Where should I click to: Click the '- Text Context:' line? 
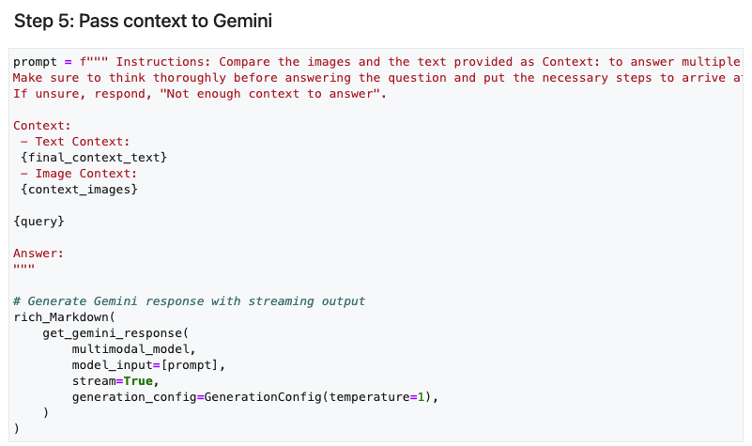click(x=75, y=142)
